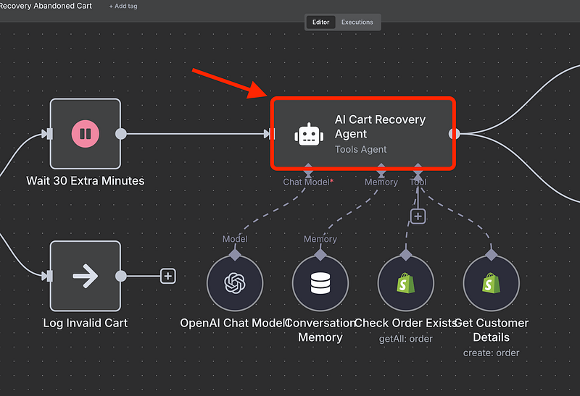Click the Tool connector diamond on agent
Screen dimensions: 580x396
tap(418, 172)
